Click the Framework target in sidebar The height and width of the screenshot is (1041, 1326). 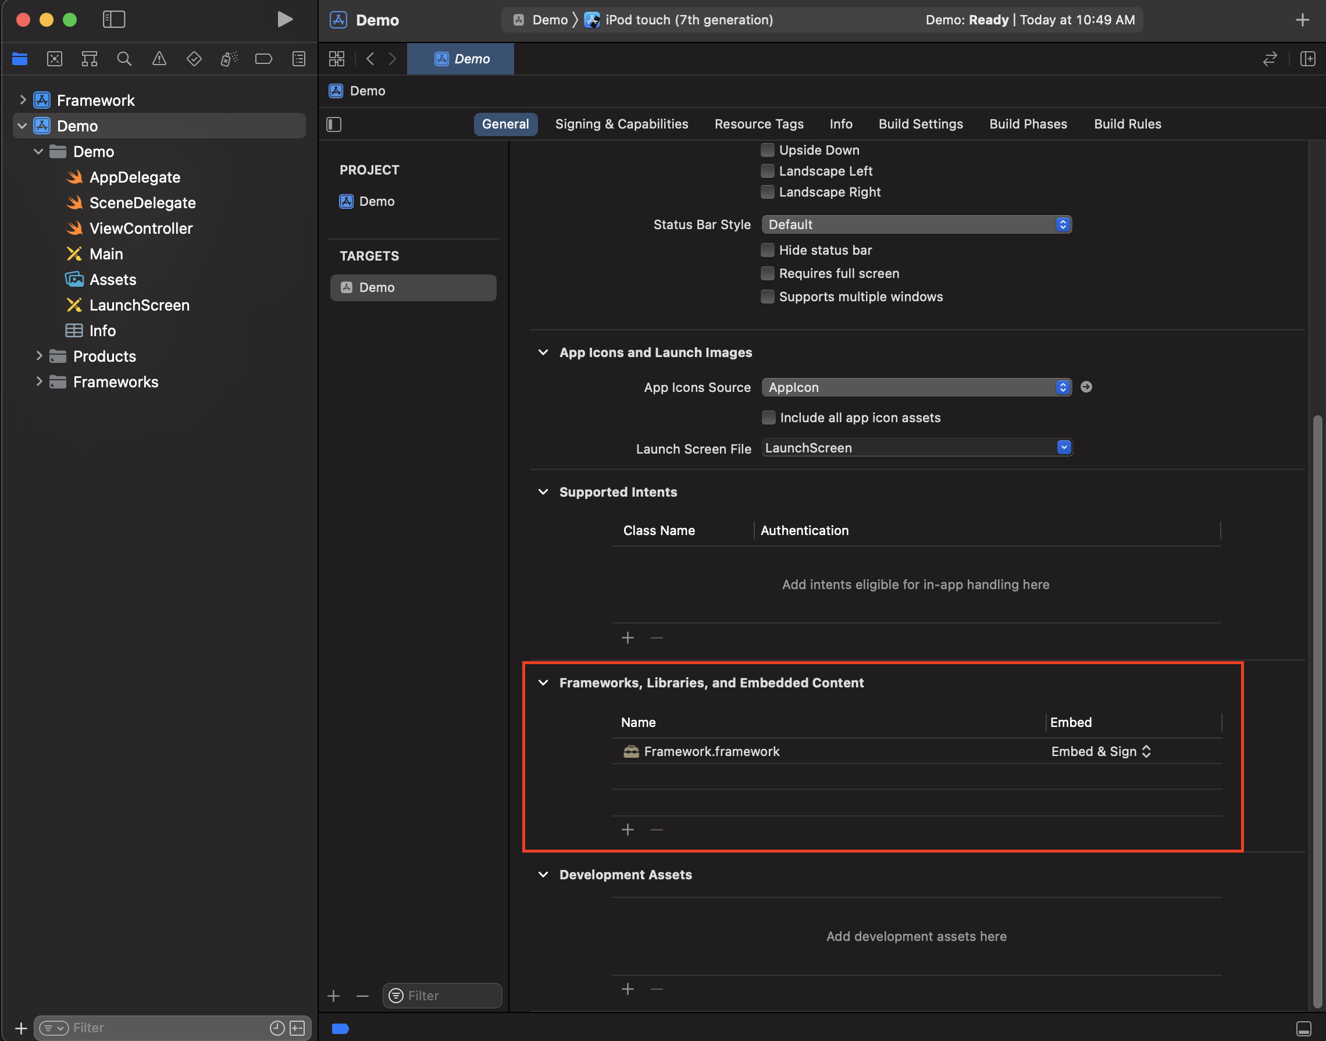tap(97, 99)
